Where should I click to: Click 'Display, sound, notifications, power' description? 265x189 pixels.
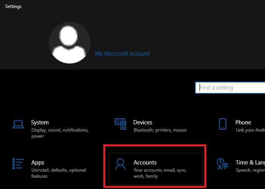click(60, 133)
